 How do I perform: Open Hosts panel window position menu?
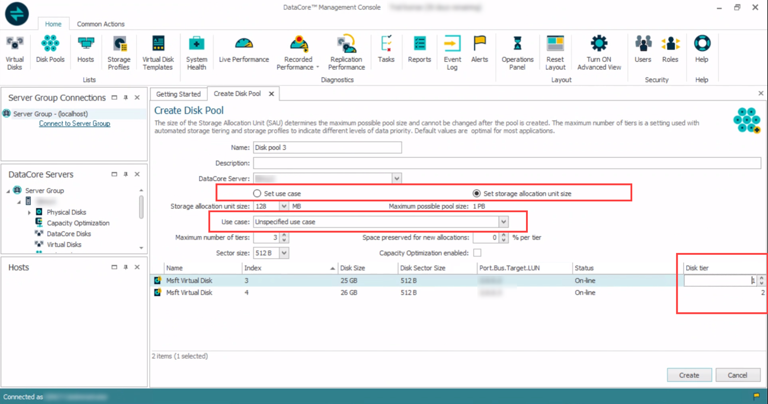pyautogui.click(x=114, y=267)
